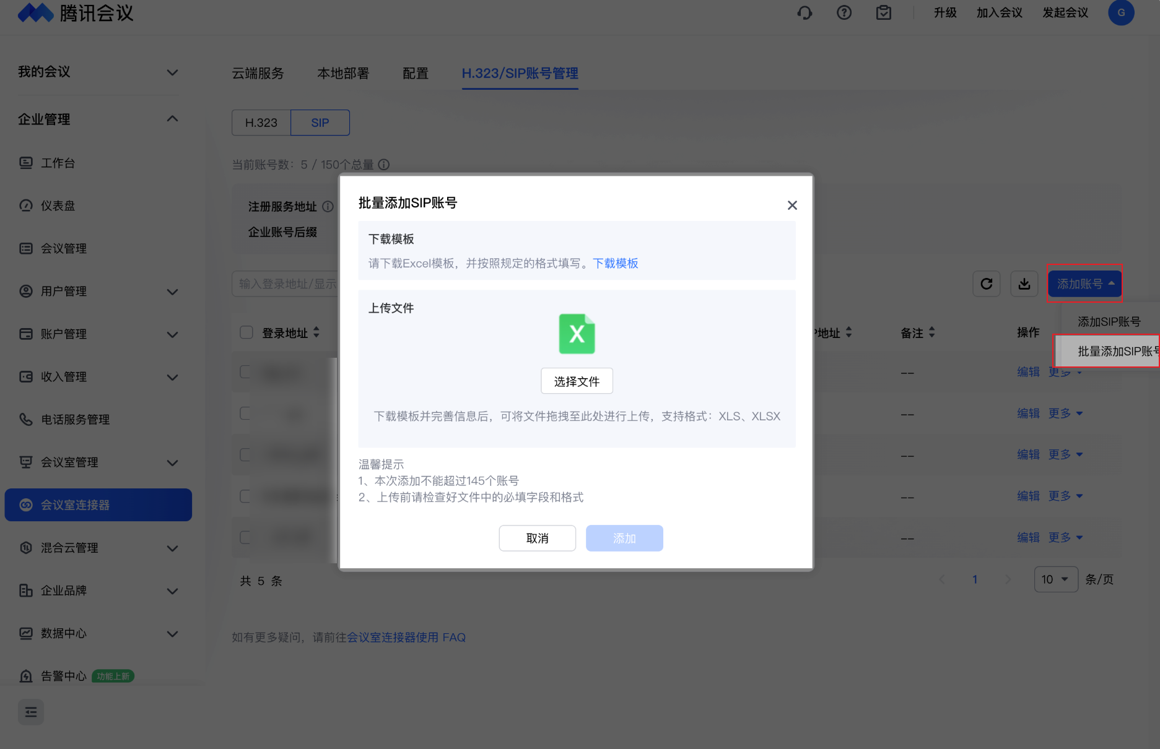Viewport: 1160px width, 749px height.
Task: Go to page 1 in pagination
Action: pyautogui.click(x=975, y=579)
